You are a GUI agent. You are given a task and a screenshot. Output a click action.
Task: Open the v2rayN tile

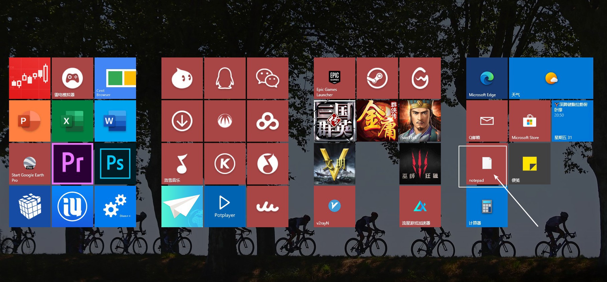[335, 206]
